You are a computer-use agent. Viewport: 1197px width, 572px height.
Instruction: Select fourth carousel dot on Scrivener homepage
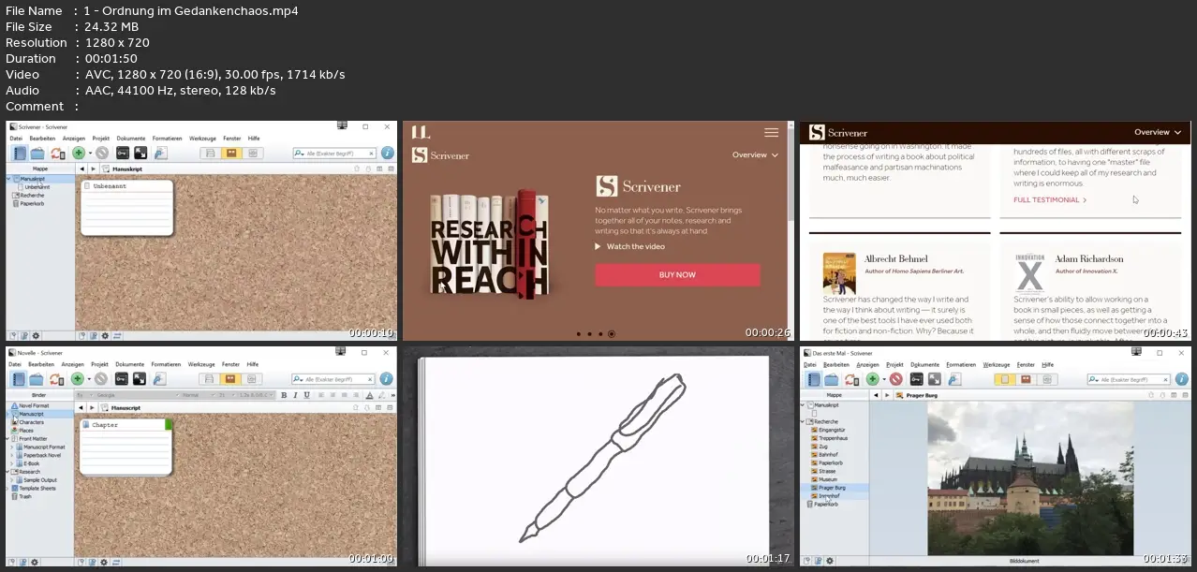point(612,333)
